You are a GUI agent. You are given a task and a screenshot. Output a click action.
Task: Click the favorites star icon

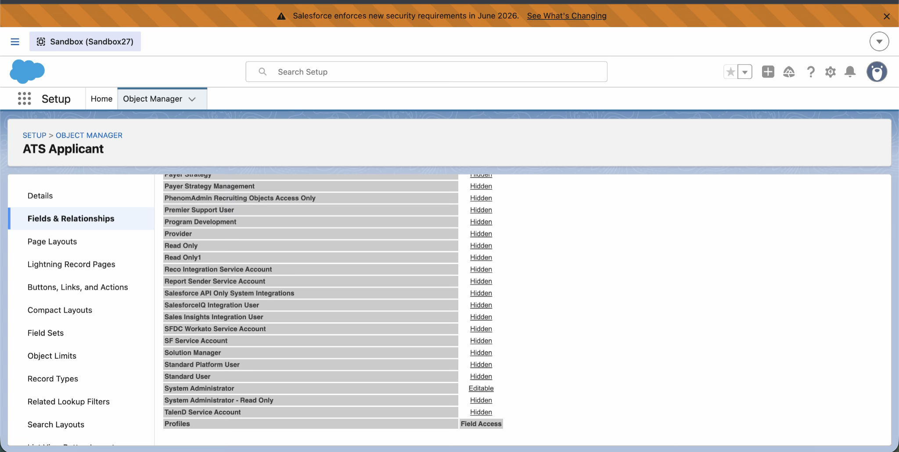click(x=730, y=72)
